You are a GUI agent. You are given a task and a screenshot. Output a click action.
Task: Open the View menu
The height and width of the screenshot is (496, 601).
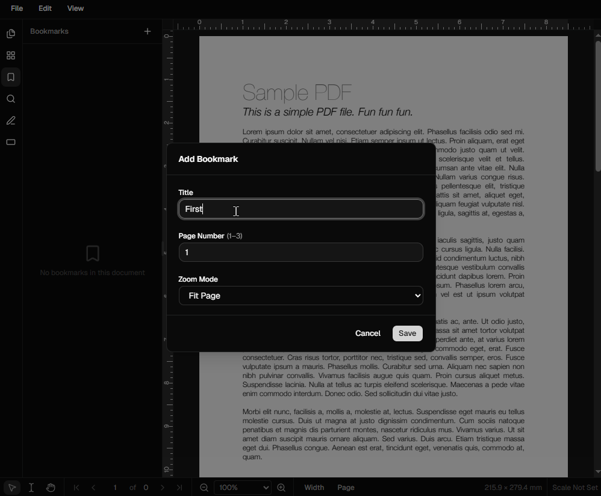click(75, 8)
